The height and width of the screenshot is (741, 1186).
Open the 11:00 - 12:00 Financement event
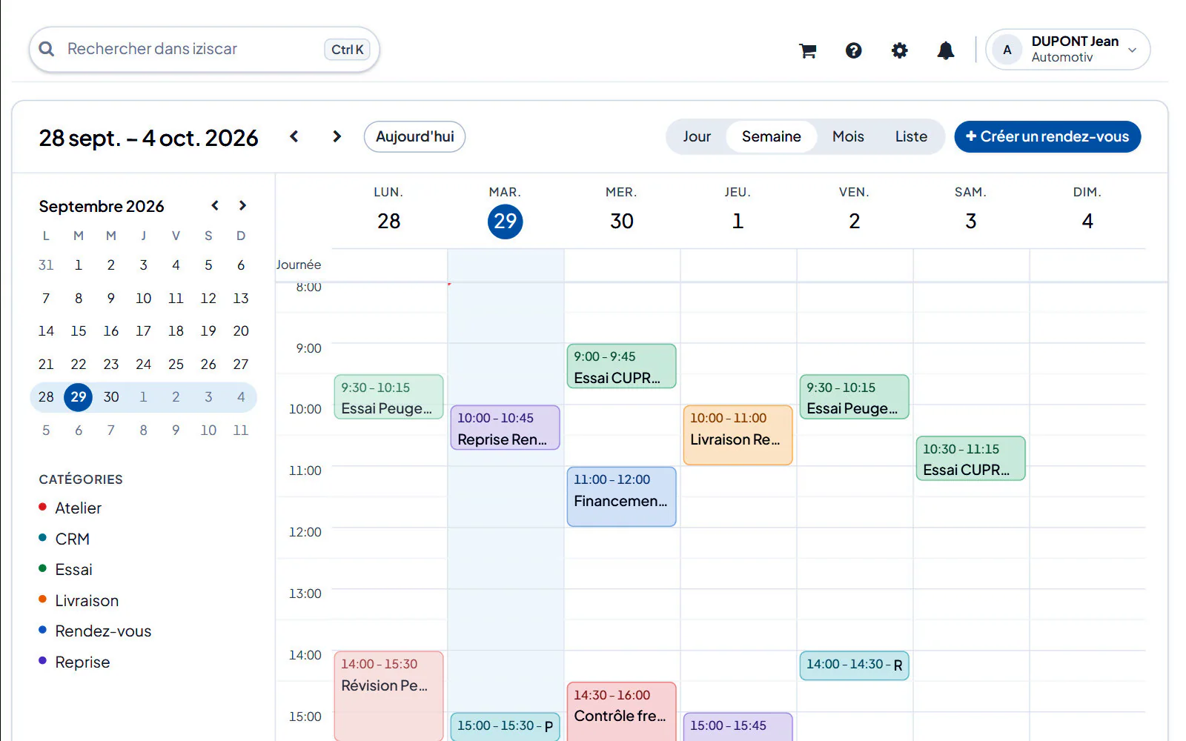[621, 496]
